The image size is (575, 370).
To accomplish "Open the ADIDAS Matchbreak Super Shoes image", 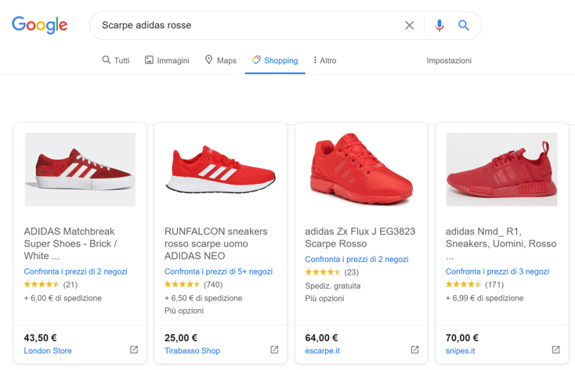I will click(81, 169).
